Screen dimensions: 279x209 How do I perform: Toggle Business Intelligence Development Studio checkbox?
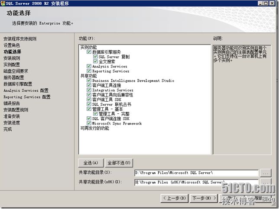click(x=89, y=80)
